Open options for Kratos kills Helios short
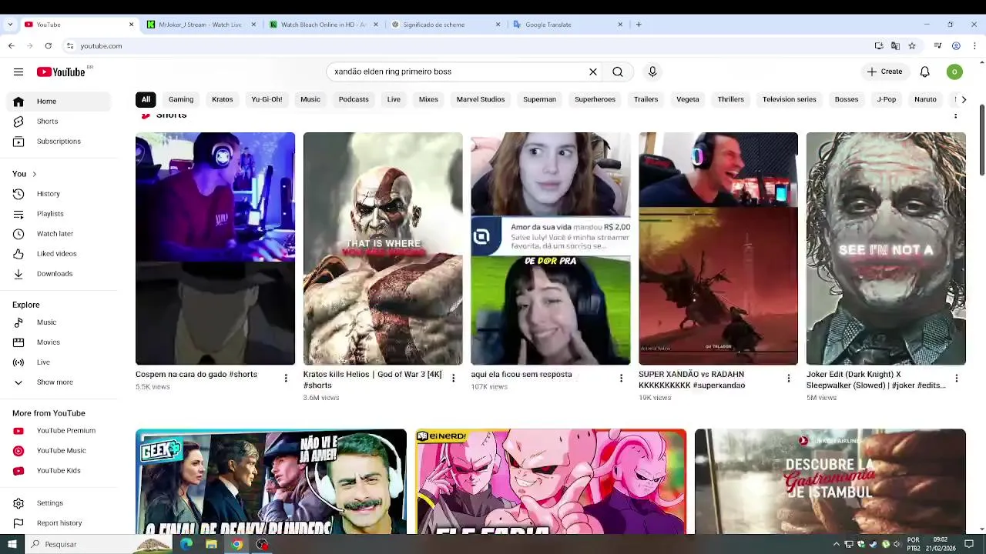The height and width of the screenshot is (554, 986). (453, 378)
